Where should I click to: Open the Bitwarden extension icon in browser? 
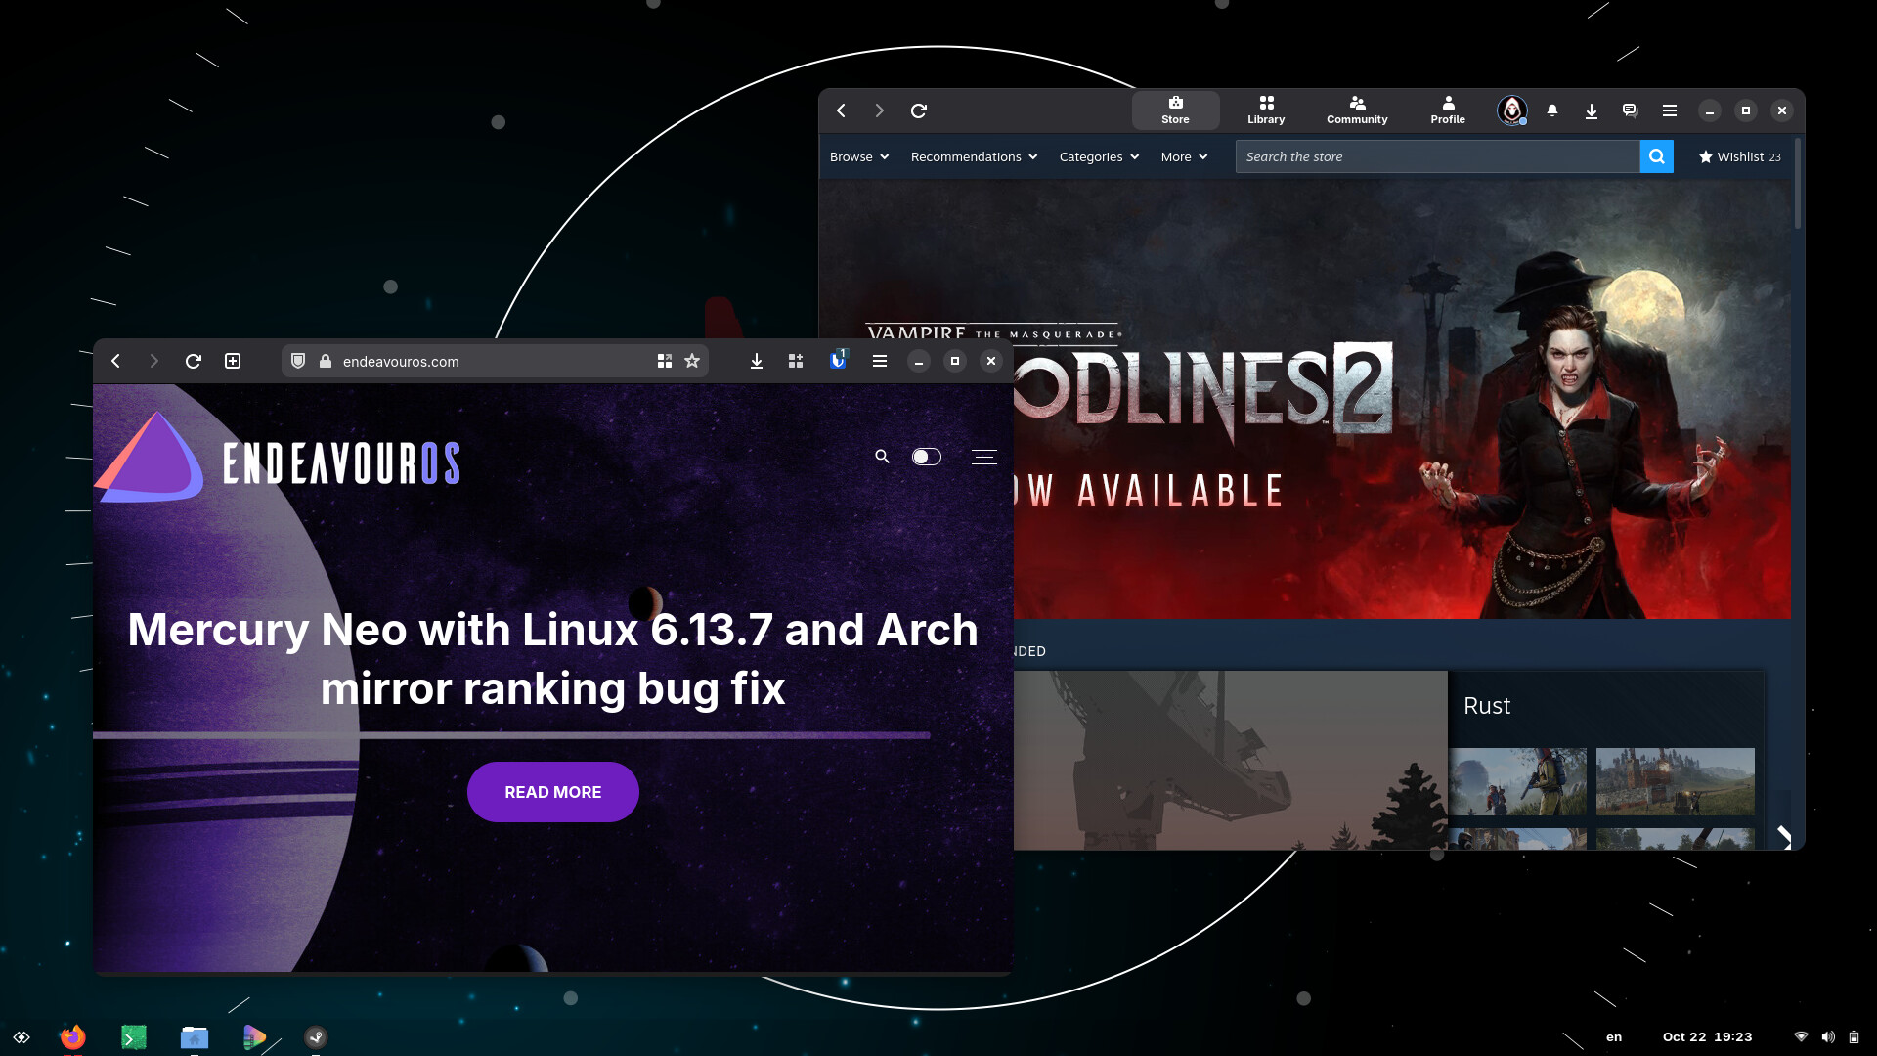[838, 361]
